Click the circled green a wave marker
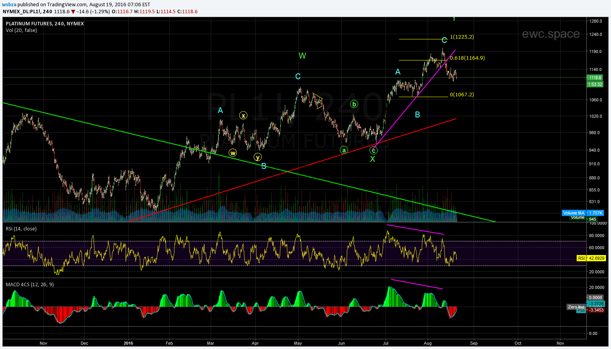Viewport: 611px width, 349px height. tap(343, 150)
